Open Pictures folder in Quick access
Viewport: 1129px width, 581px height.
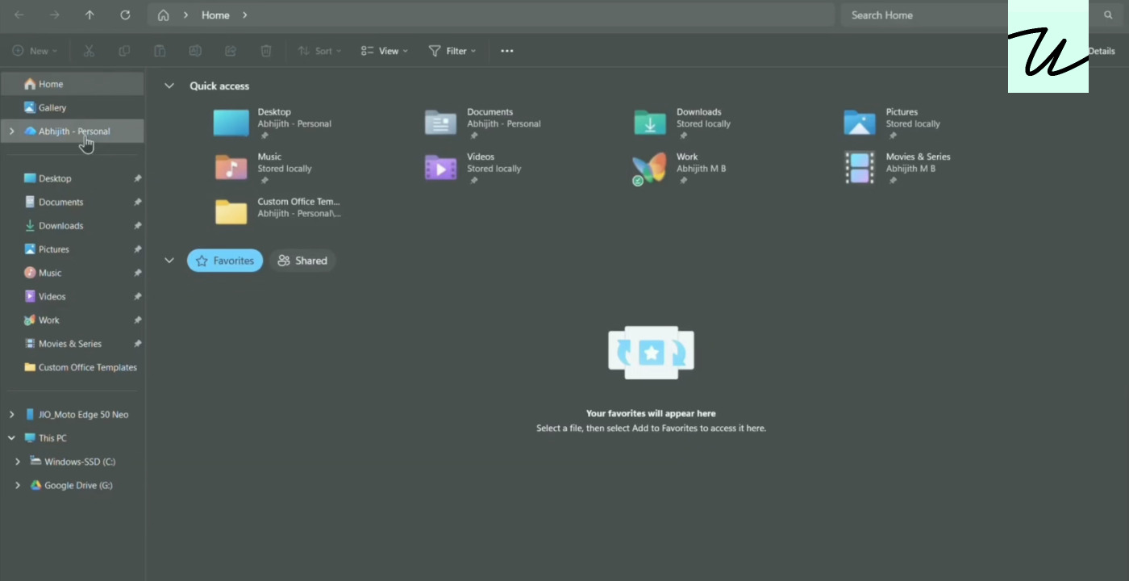tap(894, 123)
